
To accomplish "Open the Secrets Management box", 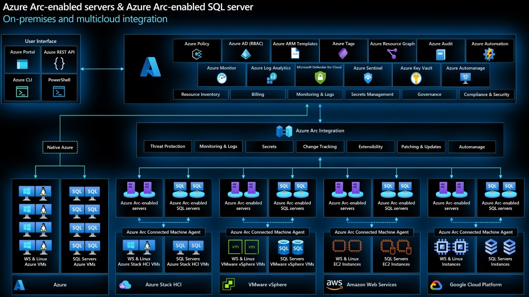I will click(x=372, y=94).
